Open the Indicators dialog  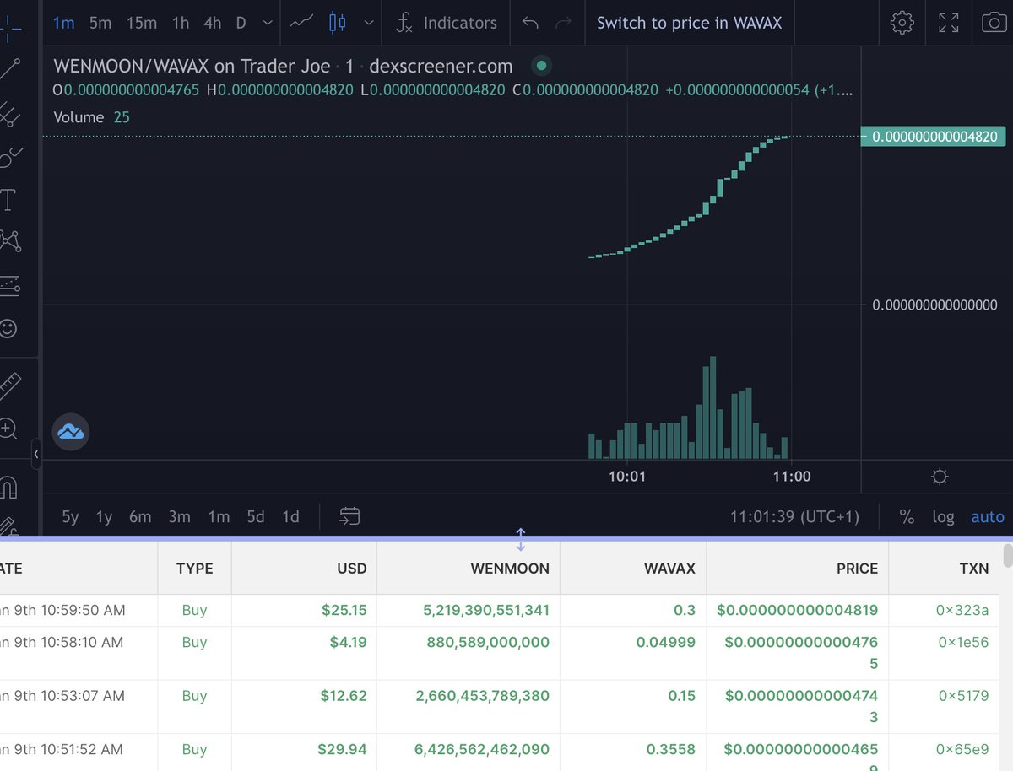tap(446, 24)
